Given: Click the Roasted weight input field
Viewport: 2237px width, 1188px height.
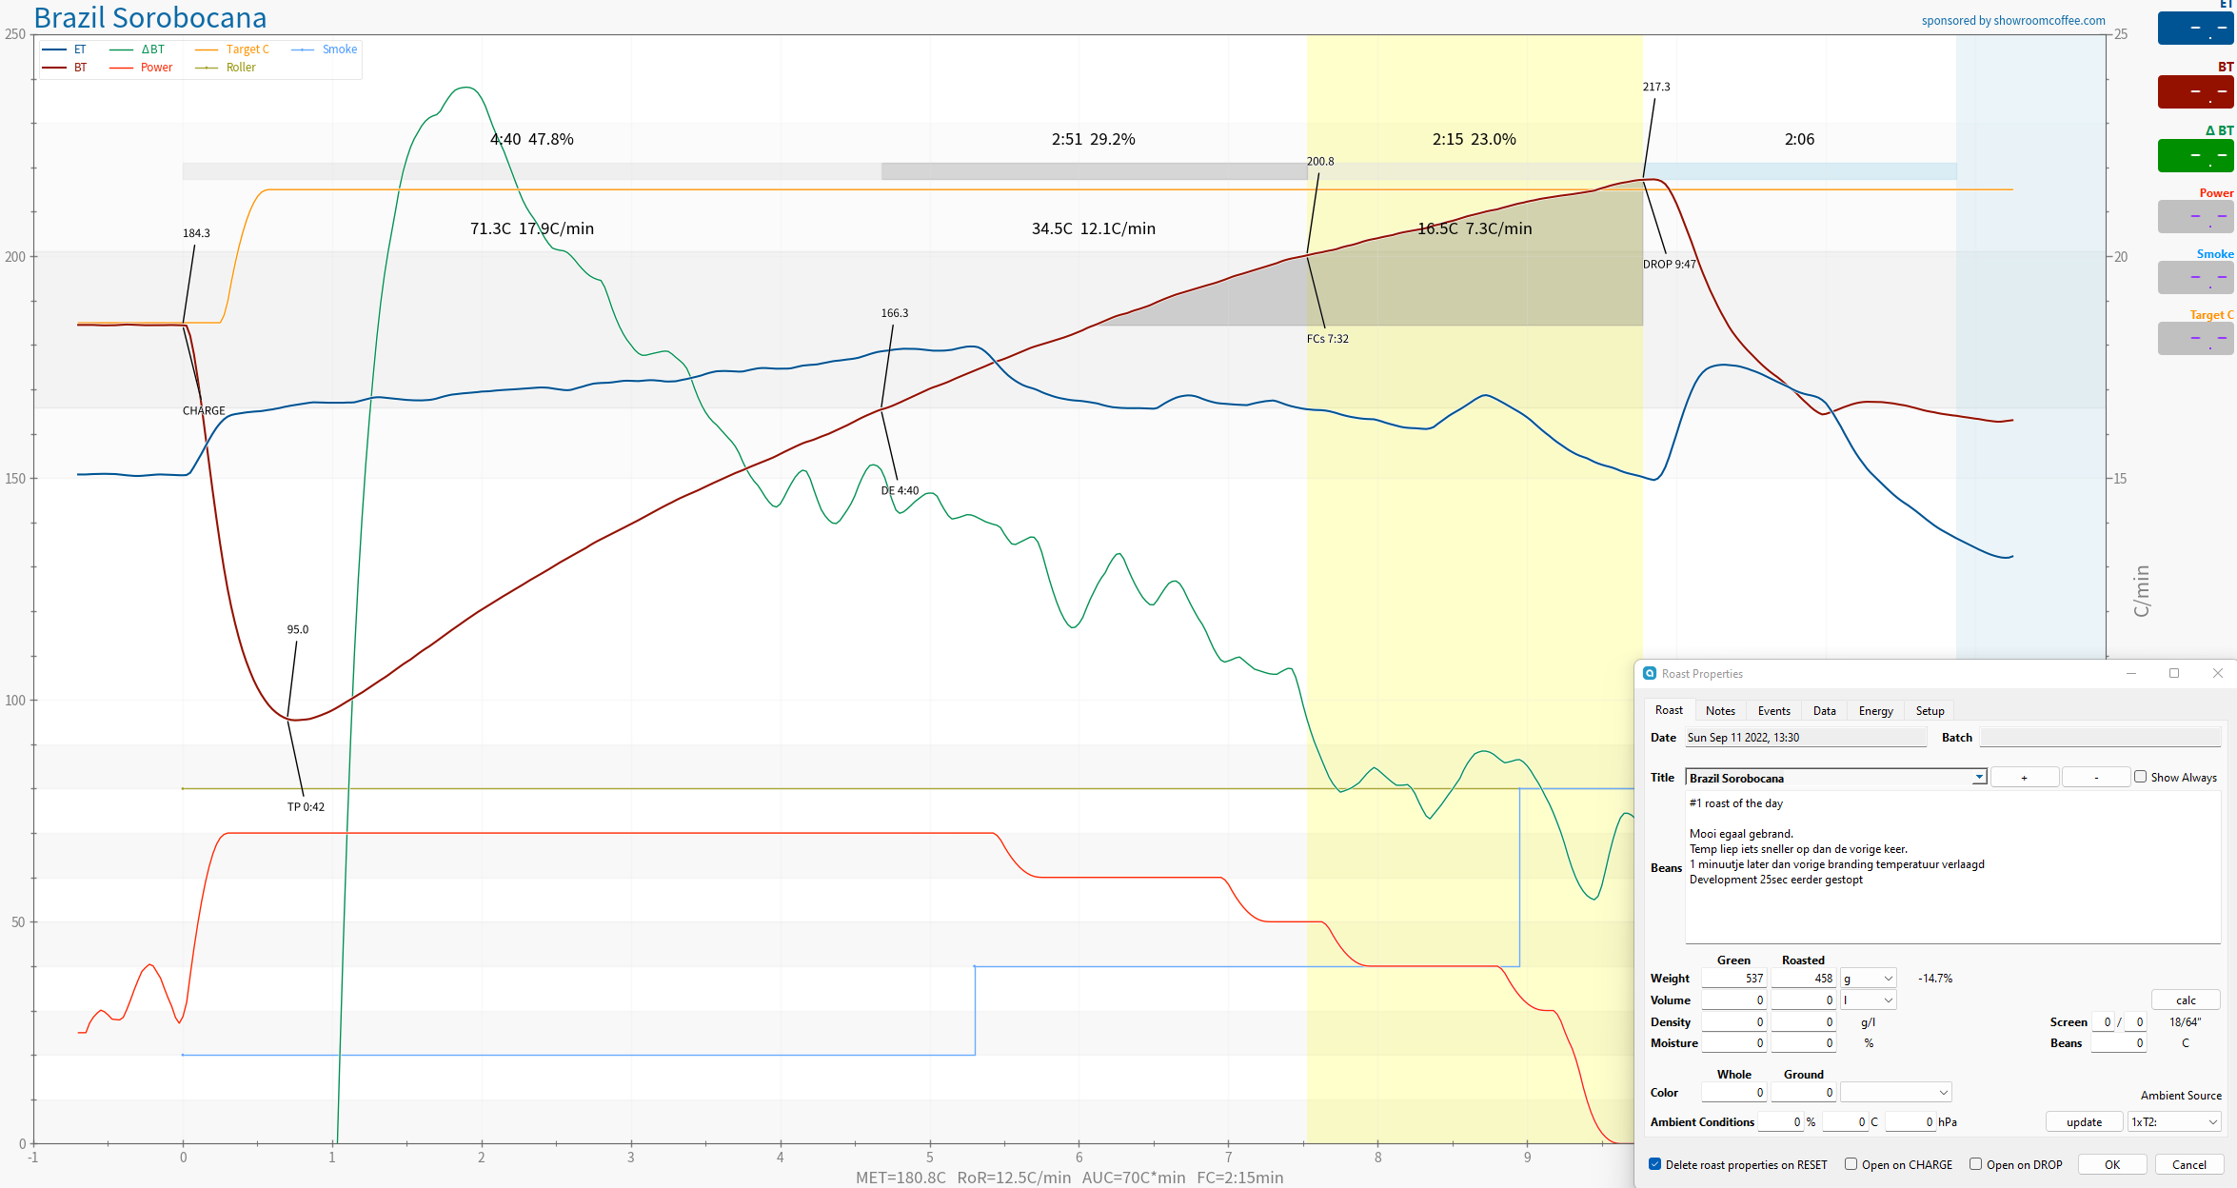Looking at the screenshot, I should tap(1803, 979).
